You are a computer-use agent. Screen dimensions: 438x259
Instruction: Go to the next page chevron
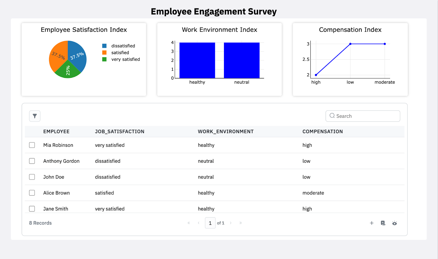point(230,223)
